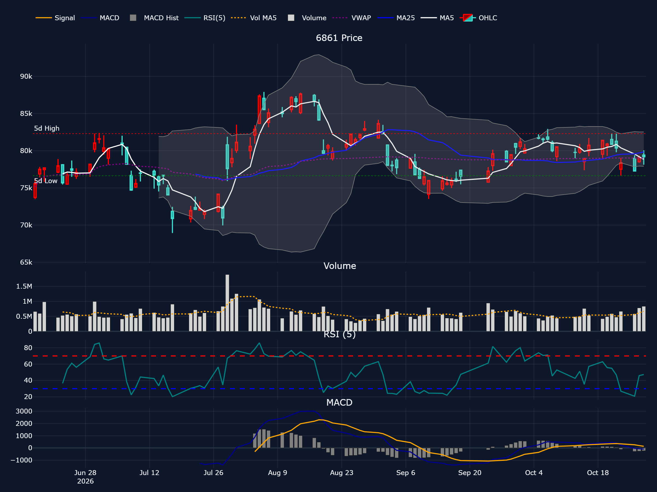Click the gray MACD Hist legend square
Image resolution: width=657 pixels, height=492 pixels.
[x=133, y=18]
